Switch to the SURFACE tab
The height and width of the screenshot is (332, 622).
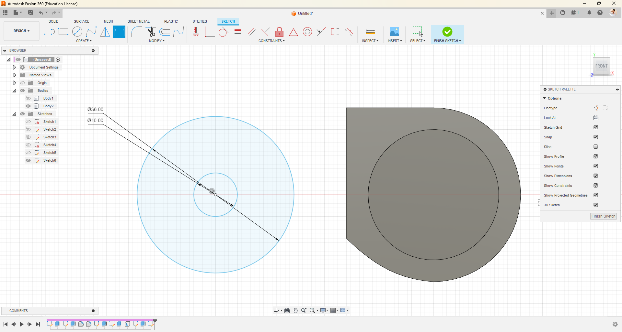click(81, 21)
